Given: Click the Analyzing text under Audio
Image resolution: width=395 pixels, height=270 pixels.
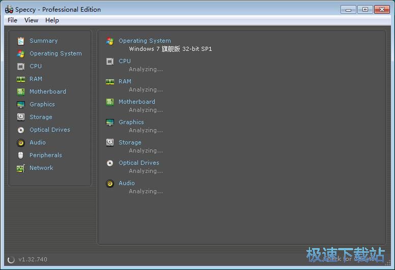Looking at the screenshot, I should 146,191.
